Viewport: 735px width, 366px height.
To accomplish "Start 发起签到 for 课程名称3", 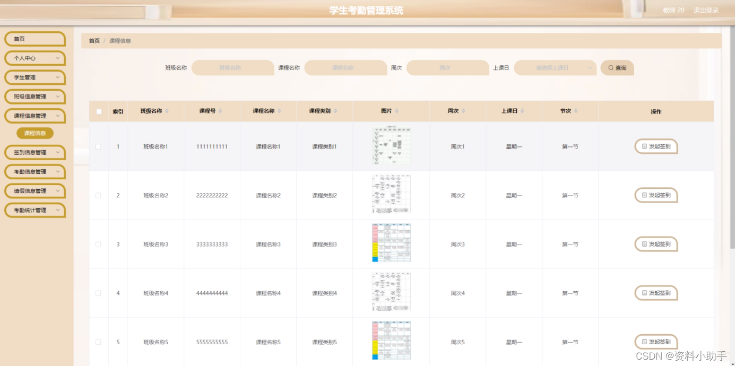I will click(656, 244).
